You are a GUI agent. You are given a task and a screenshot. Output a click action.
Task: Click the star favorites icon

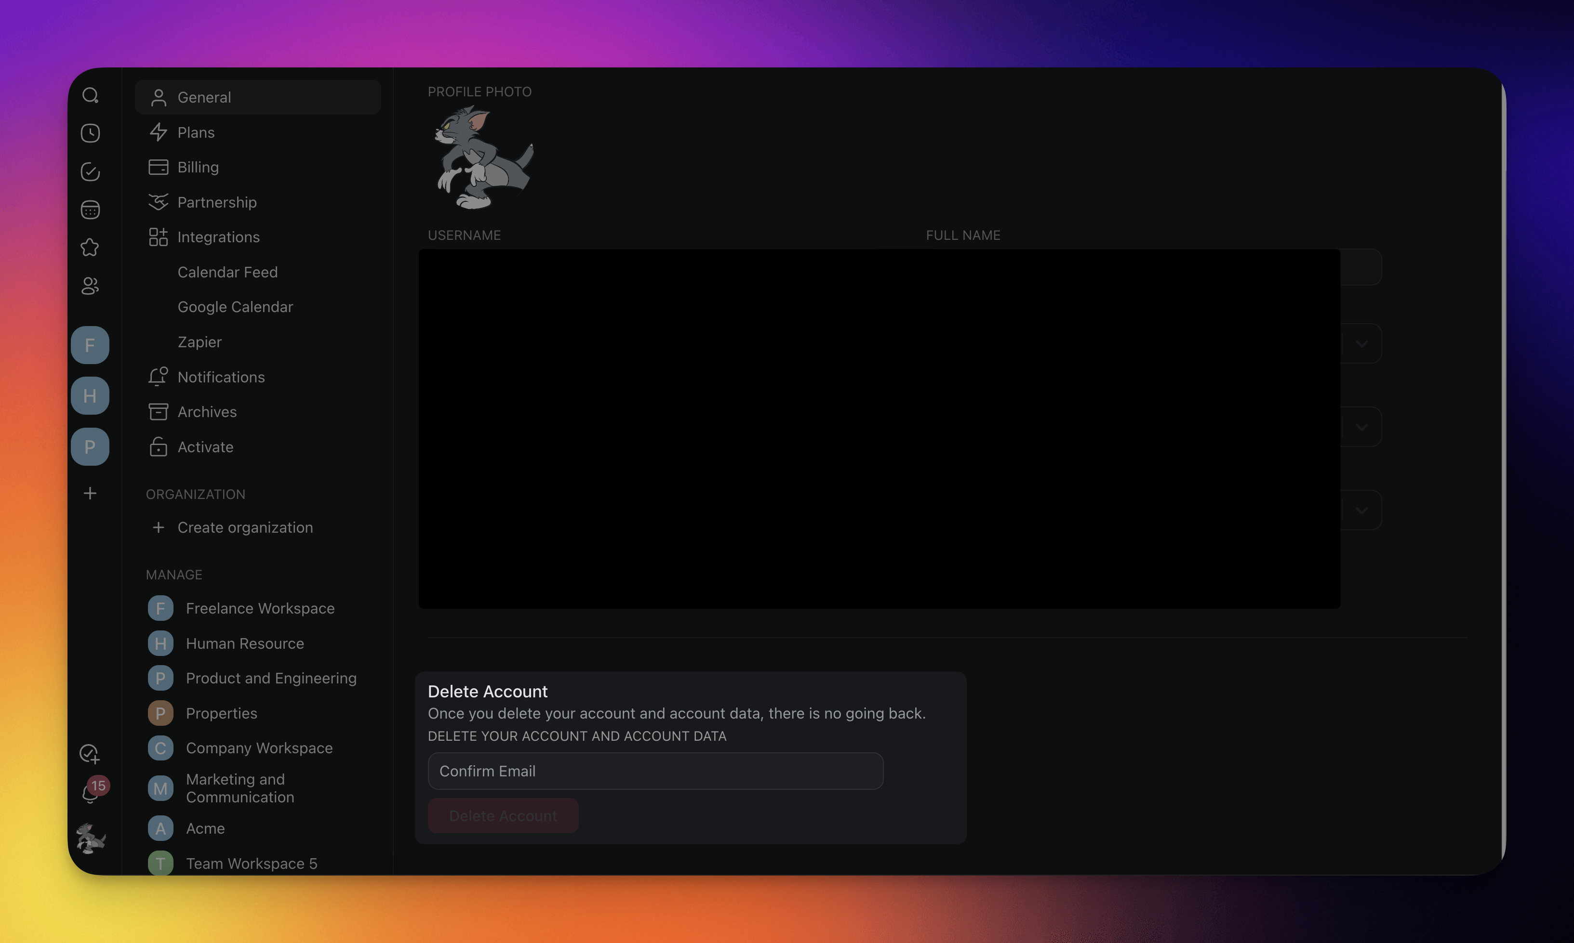click(x=90, y=247)
